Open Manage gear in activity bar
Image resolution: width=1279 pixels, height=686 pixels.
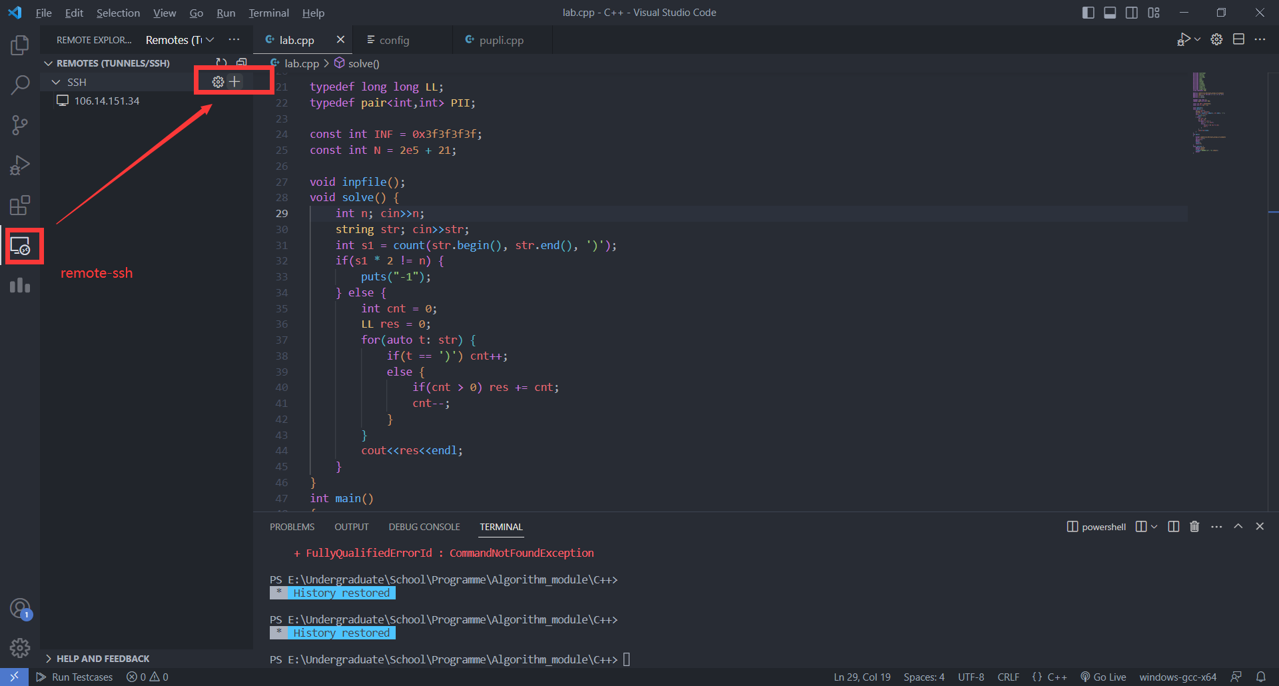[20, 647]
